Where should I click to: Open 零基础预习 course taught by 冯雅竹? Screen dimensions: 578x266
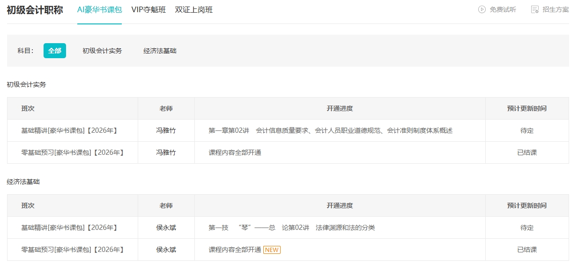point(73,152)
